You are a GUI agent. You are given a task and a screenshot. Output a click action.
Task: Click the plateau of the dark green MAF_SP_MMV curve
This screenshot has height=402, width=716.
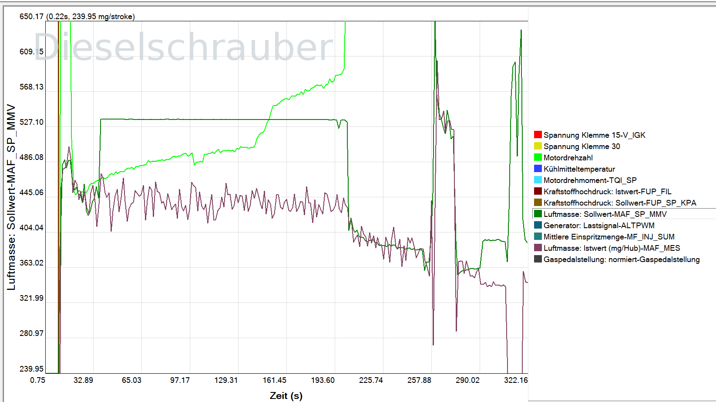point(218,119)
